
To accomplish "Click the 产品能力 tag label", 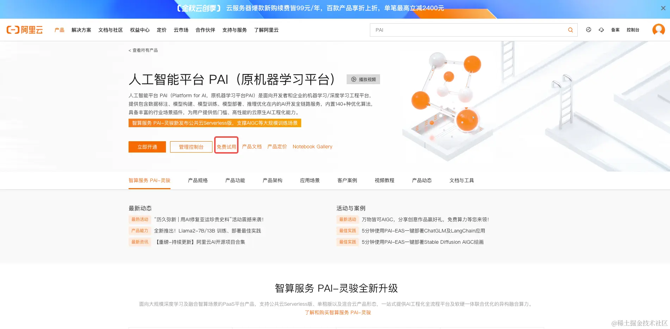I will 140,231.
